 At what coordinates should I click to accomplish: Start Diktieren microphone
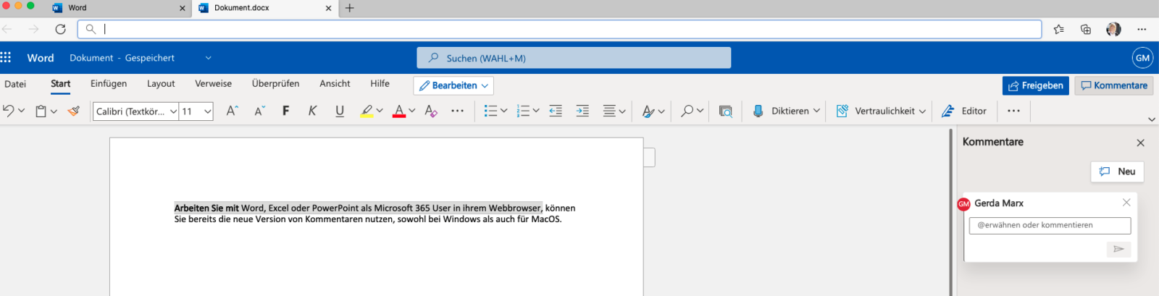[758, 111]
